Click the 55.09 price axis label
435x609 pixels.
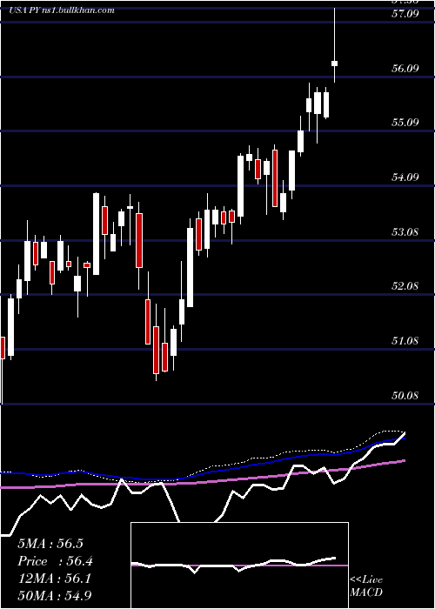[x=407, y=123]
